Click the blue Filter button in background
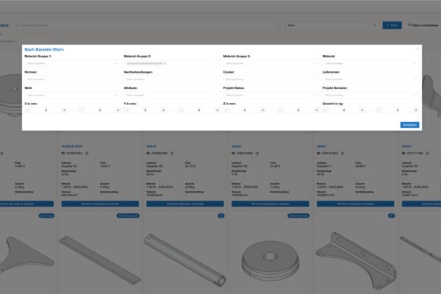 coord(392,25)
